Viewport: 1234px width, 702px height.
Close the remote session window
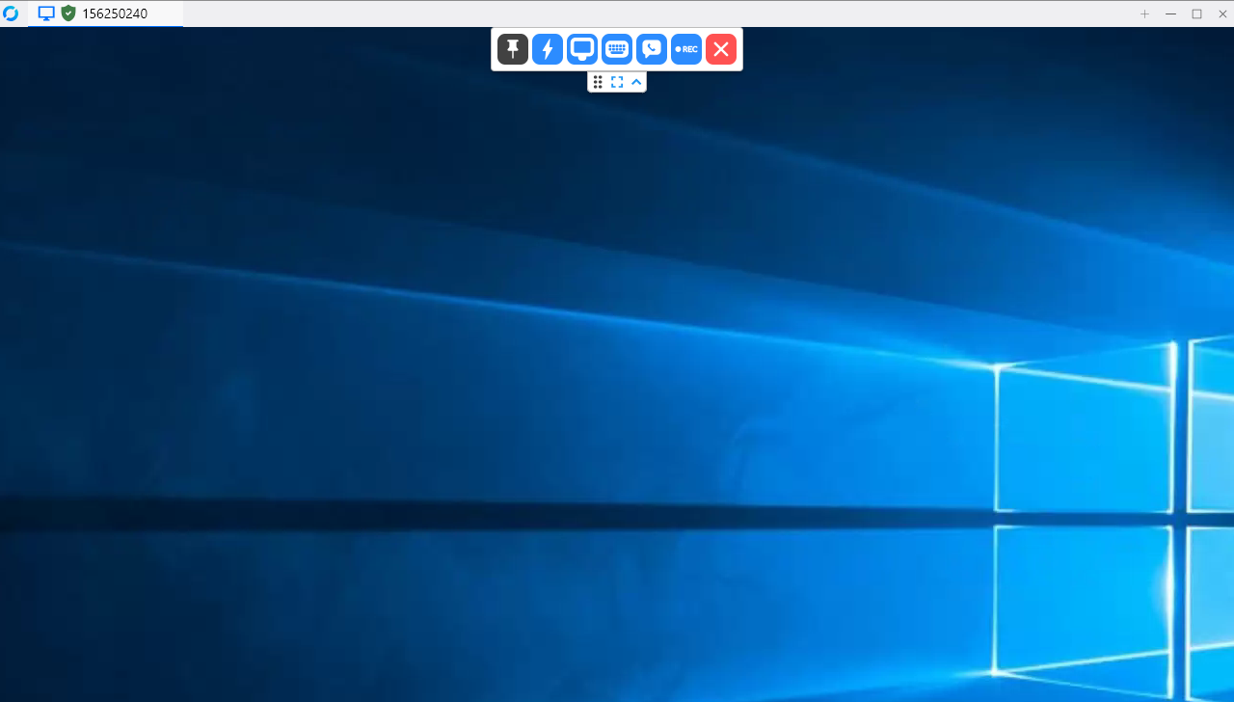(1222, 13)
